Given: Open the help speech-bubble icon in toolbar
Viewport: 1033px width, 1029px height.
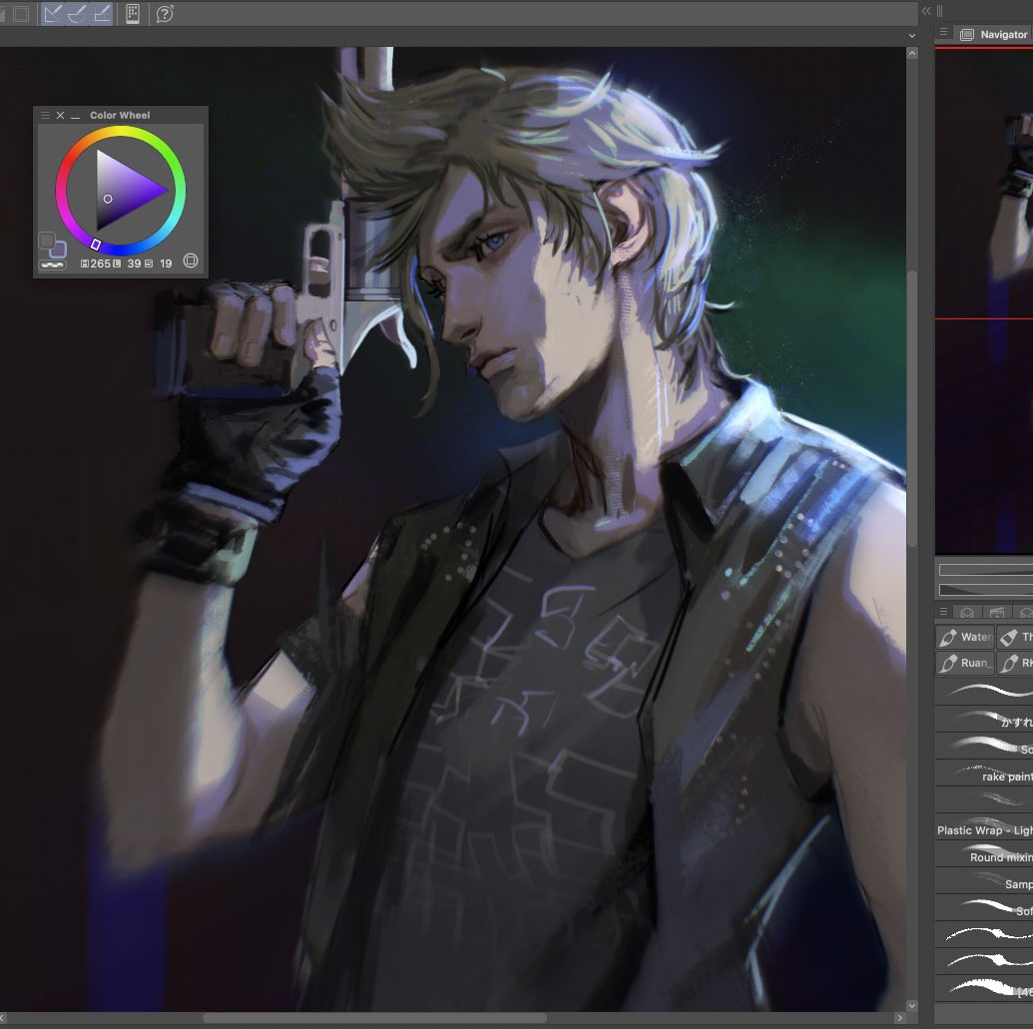Looking at the screenshot, I should click(x=166, y=13).
